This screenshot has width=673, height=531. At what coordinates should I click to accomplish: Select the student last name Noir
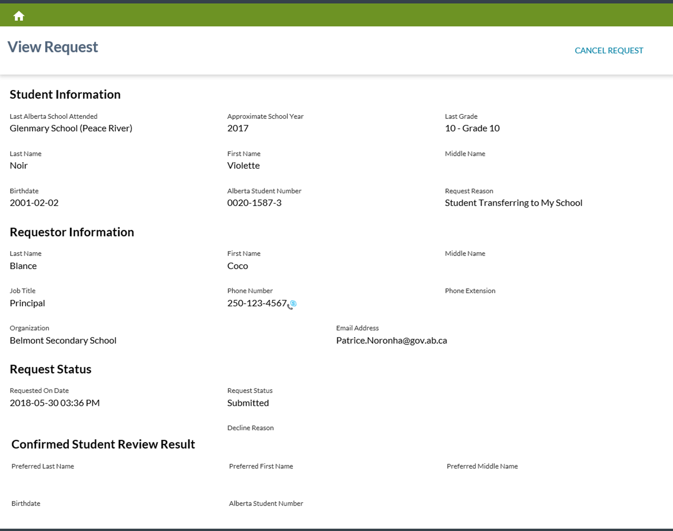pyautogui.click(x=18, y=165)
